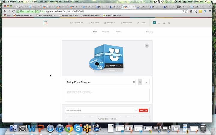Reload the page

tap(13, 11)
